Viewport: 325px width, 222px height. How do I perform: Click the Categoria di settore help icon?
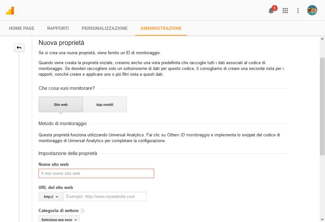point(83,211)
